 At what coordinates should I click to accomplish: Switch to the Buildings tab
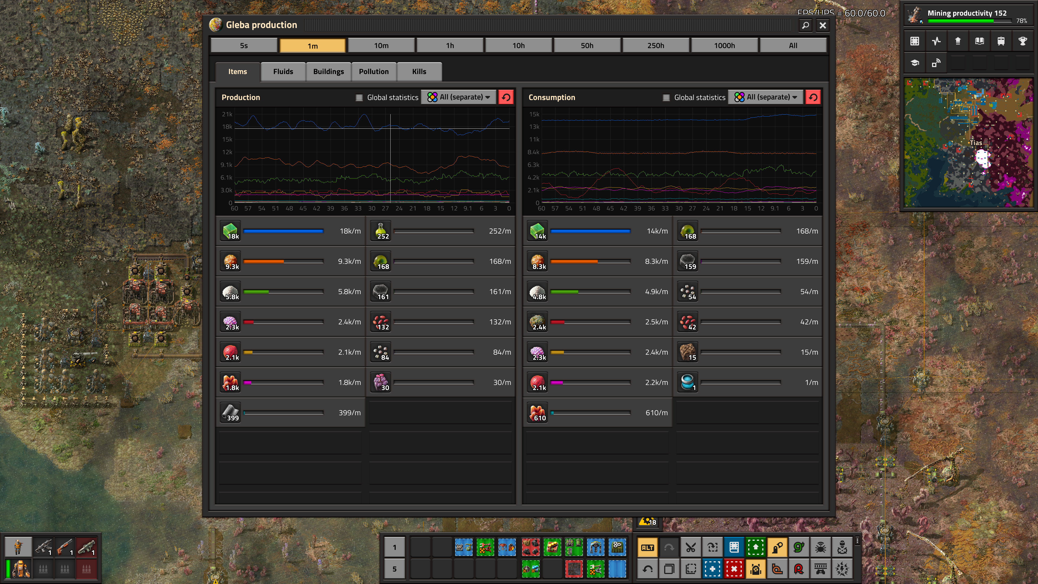328,71
